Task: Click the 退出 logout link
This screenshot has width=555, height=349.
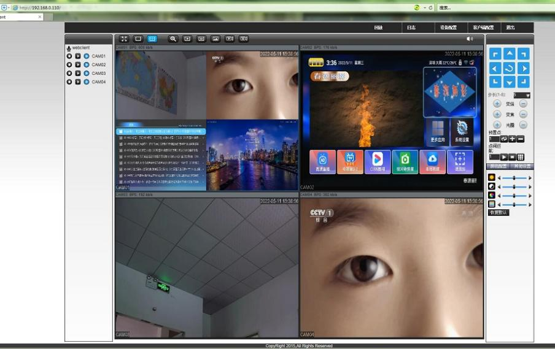Action: [x=510, y=28]
